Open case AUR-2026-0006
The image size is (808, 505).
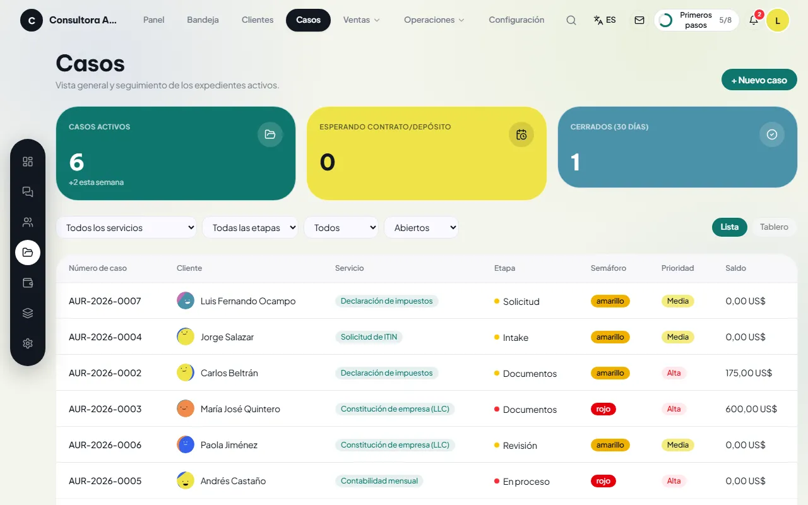pos(105,445)
